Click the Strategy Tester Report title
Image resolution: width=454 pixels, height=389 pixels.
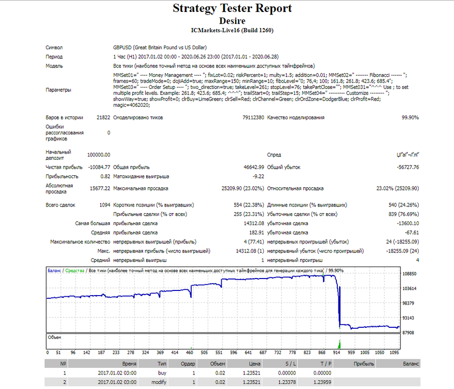pos(232,8)
